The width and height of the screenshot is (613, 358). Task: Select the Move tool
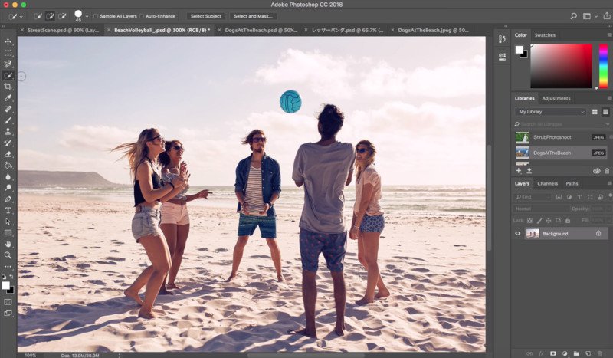[8, 41]
